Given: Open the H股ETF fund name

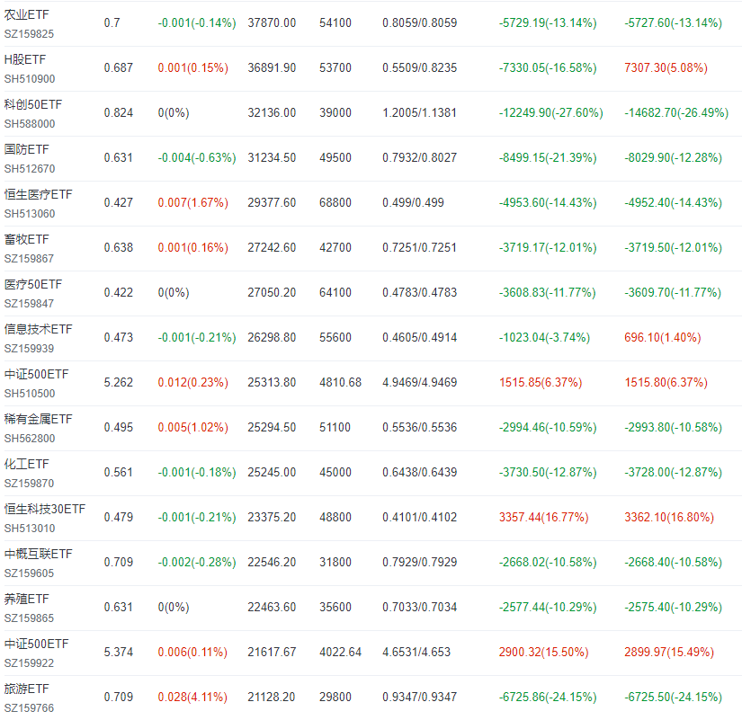Looking at the screenshot, I should (25, 59).
